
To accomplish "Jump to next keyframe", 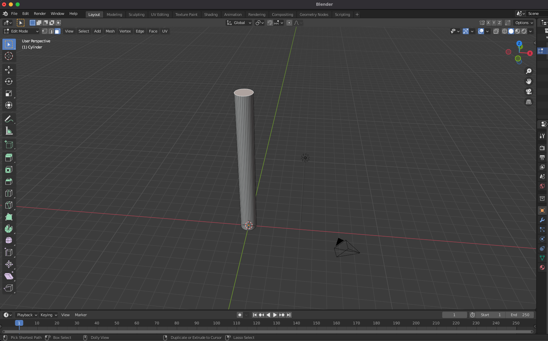I will [282, 315].
